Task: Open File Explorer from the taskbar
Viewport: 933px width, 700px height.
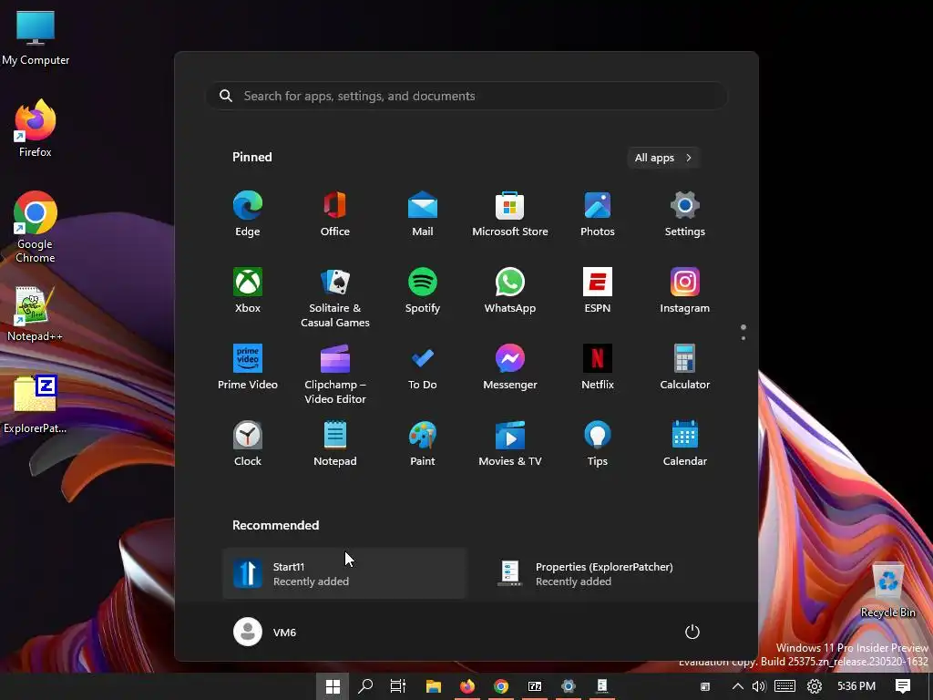Action: (433, 686)
